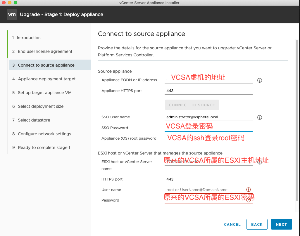Image resolution: width=300 pixels, height=236 pixels.
Task: Focus the Appliance (OS) root password field
Action: click(x=208, y=138)
